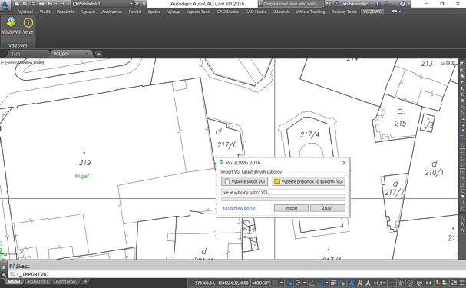Toggle dynamic input in status bar
The width and height of the screenshot is (466, 288).
click(x=289, y=283)
